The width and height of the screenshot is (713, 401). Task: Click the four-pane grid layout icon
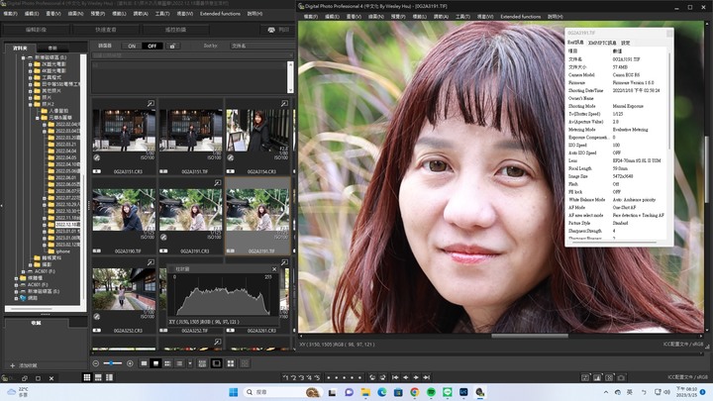(231, 363)
